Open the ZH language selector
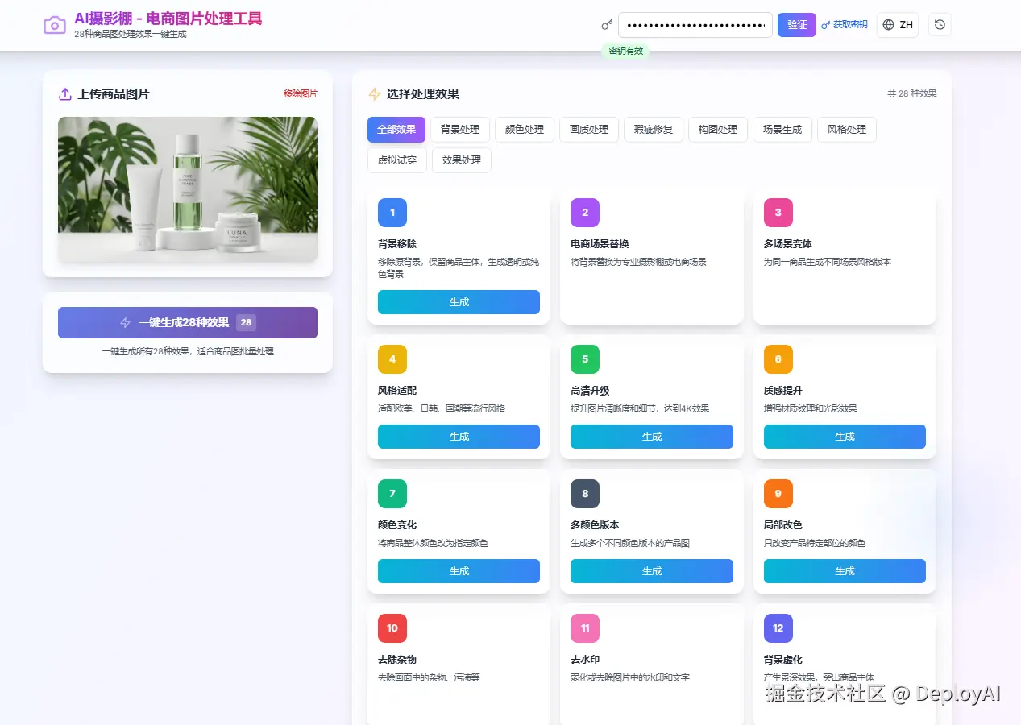Screen dimensions: 1021x725 pyautogui.click(x=898, y=25)
